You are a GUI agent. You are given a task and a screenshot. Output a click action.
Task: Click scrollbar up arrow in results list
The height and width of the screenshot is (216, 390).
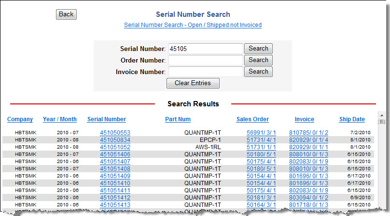tap(382, 115)
